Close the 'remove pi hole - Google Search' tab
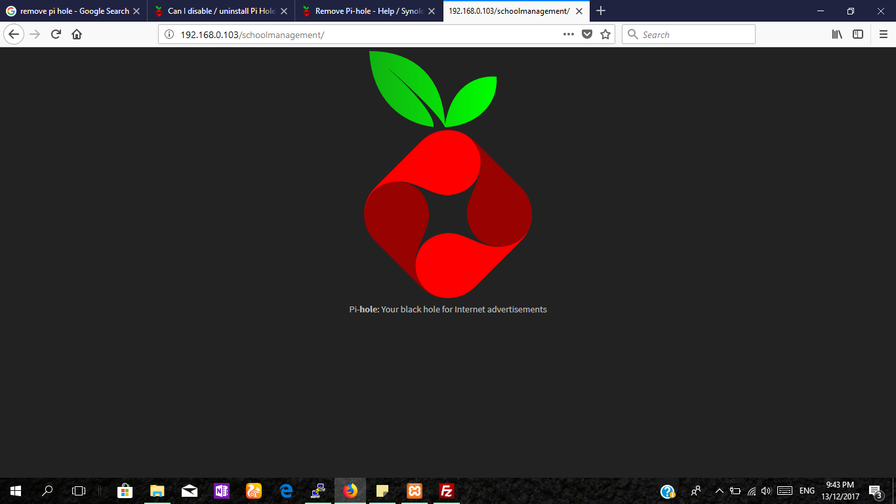This screenshot has height=504, width=896. point(136,11)
